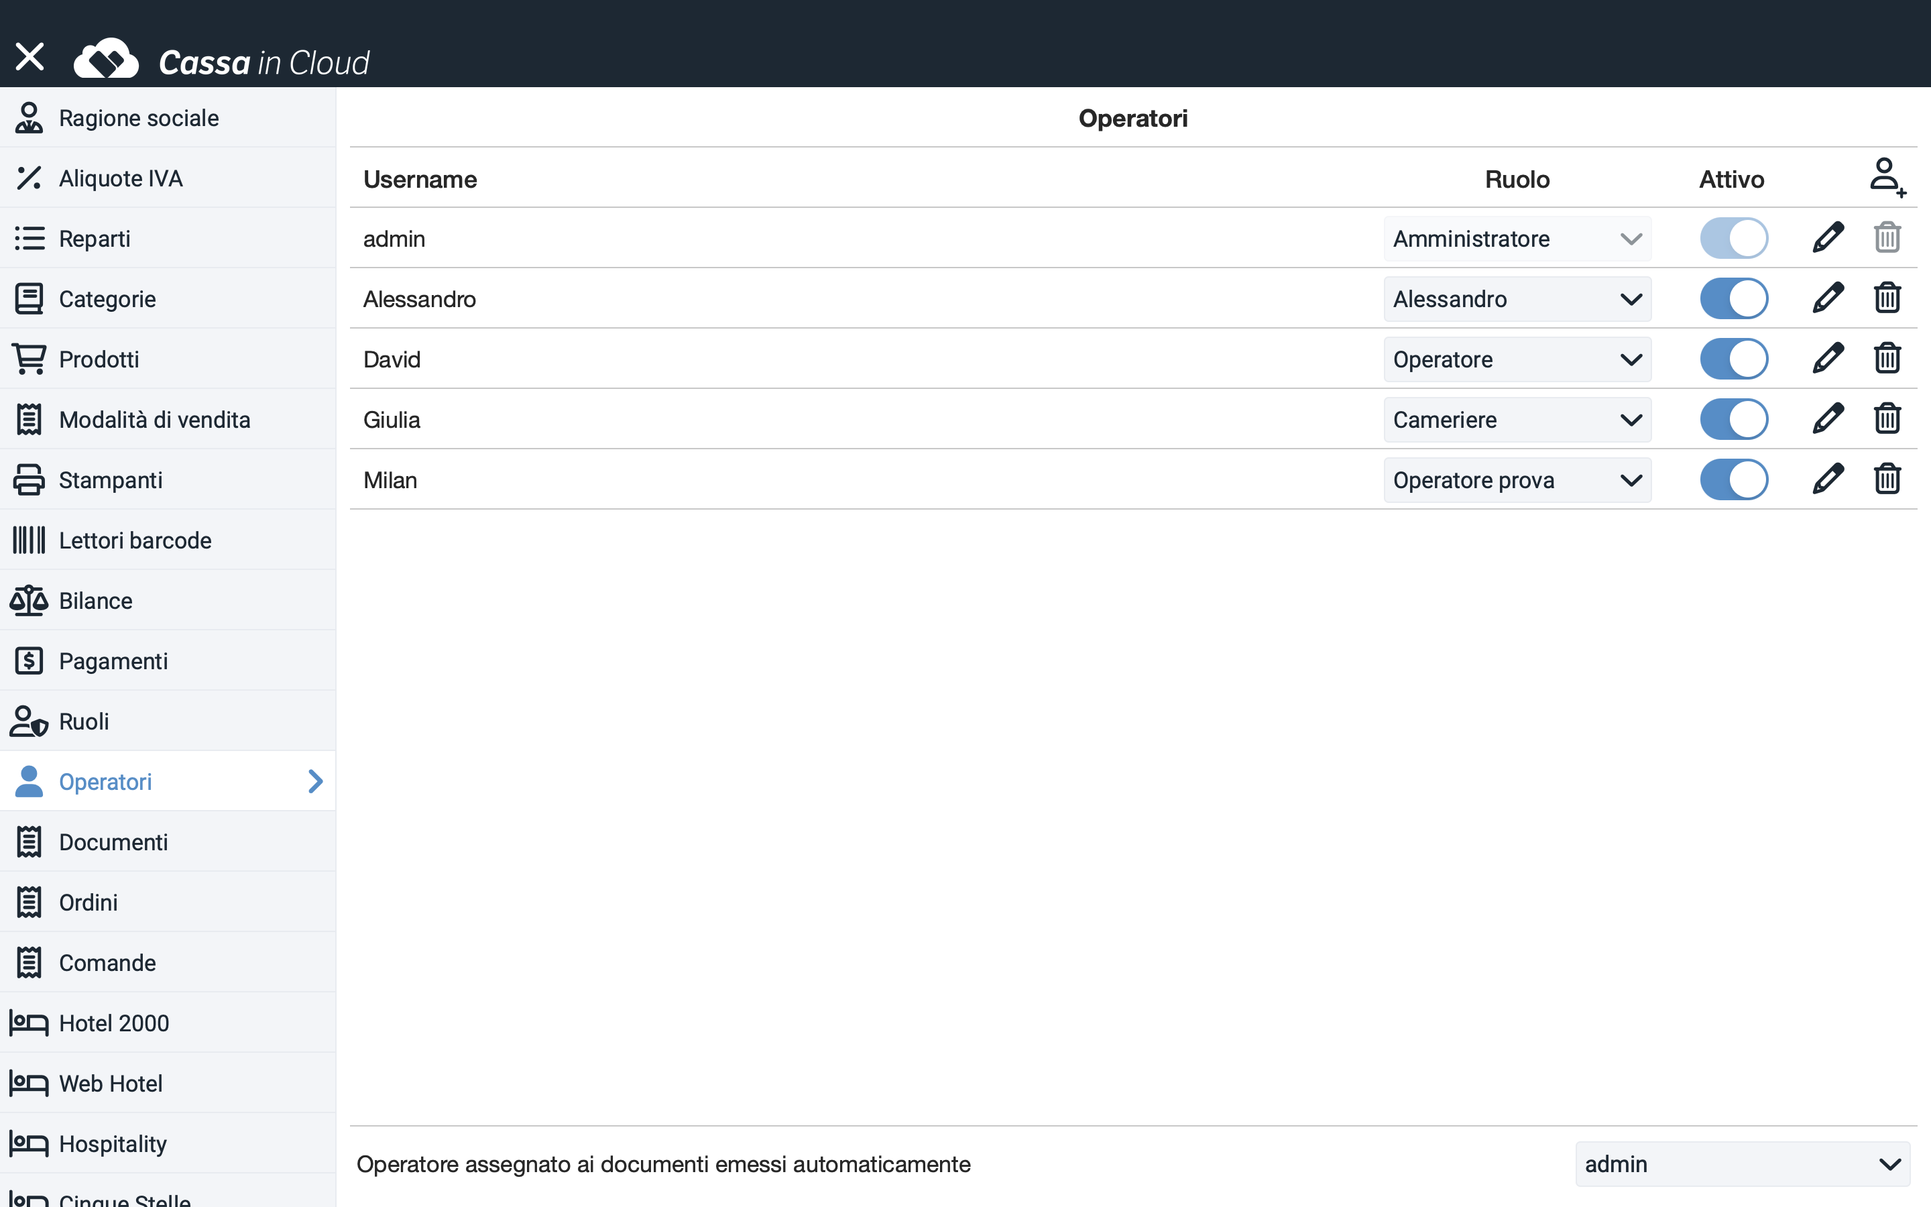Click the Ruolo column header
1931x1207 pixels.
1517,179
